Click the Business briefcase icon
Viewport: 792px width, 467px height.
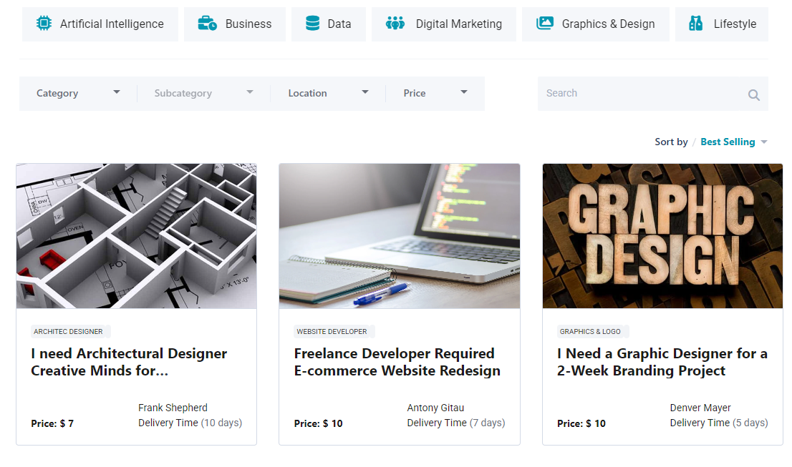pyautogui.click(x=208, y=24)
